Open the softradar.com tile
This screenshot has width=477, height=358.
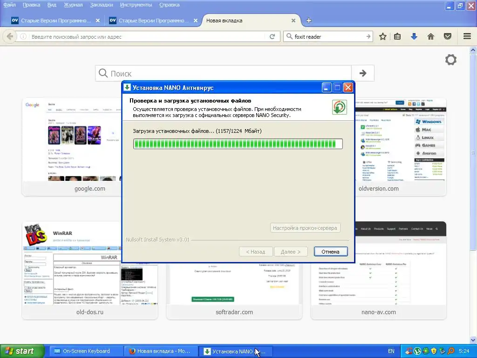click(x=234, y=291)
